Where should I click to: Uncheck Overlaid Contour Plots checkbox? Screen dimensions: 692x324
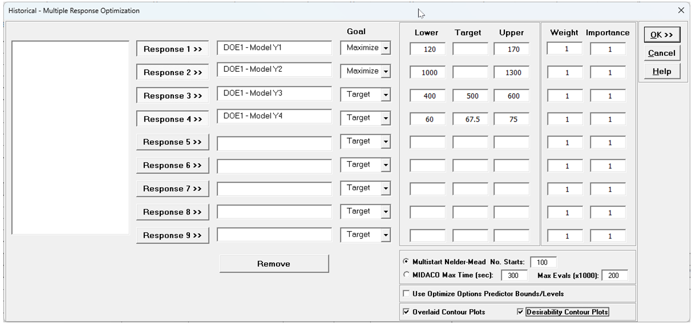tap(407, 312)
